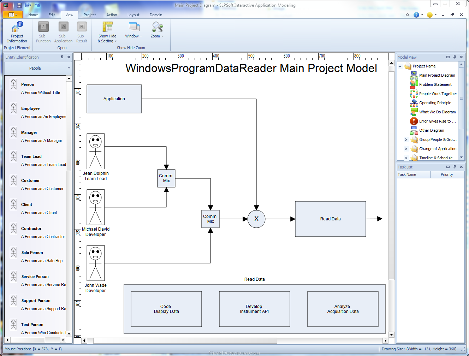Click entity list scroll down arrow
Image resolution: width=469 pixels, height=356 pixels.
pyautogui.click(x=69, y=334)
